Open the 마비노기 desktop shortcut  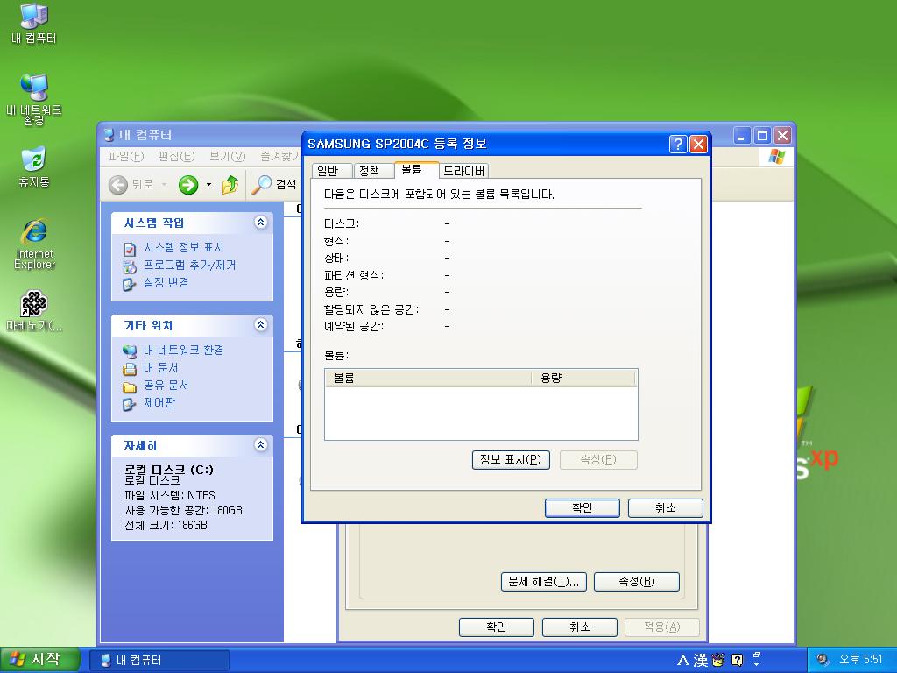click(34, 311)
